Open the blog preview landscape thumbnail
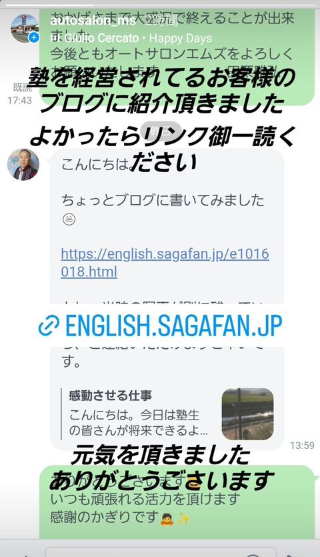This screenshot has height=557, width=320. coord(247,414)
